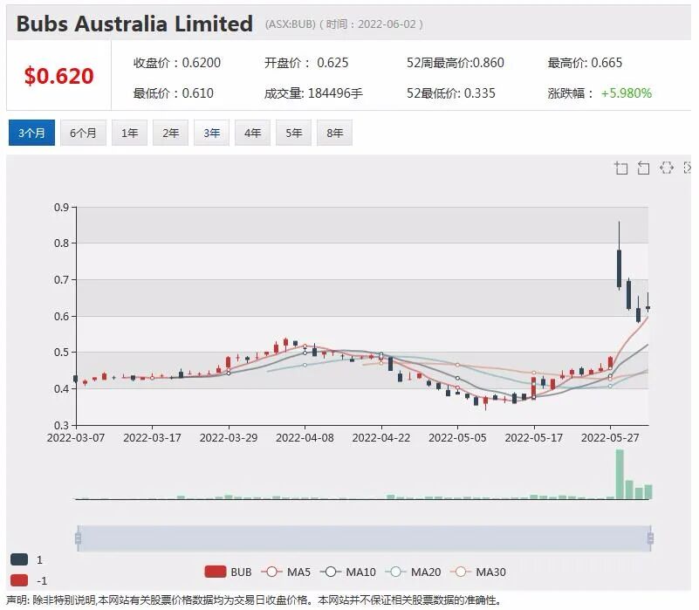Viewport: 699px width, 610px height.
Task: Toggle the MA5 line legend
Action: tap(285, 572)
